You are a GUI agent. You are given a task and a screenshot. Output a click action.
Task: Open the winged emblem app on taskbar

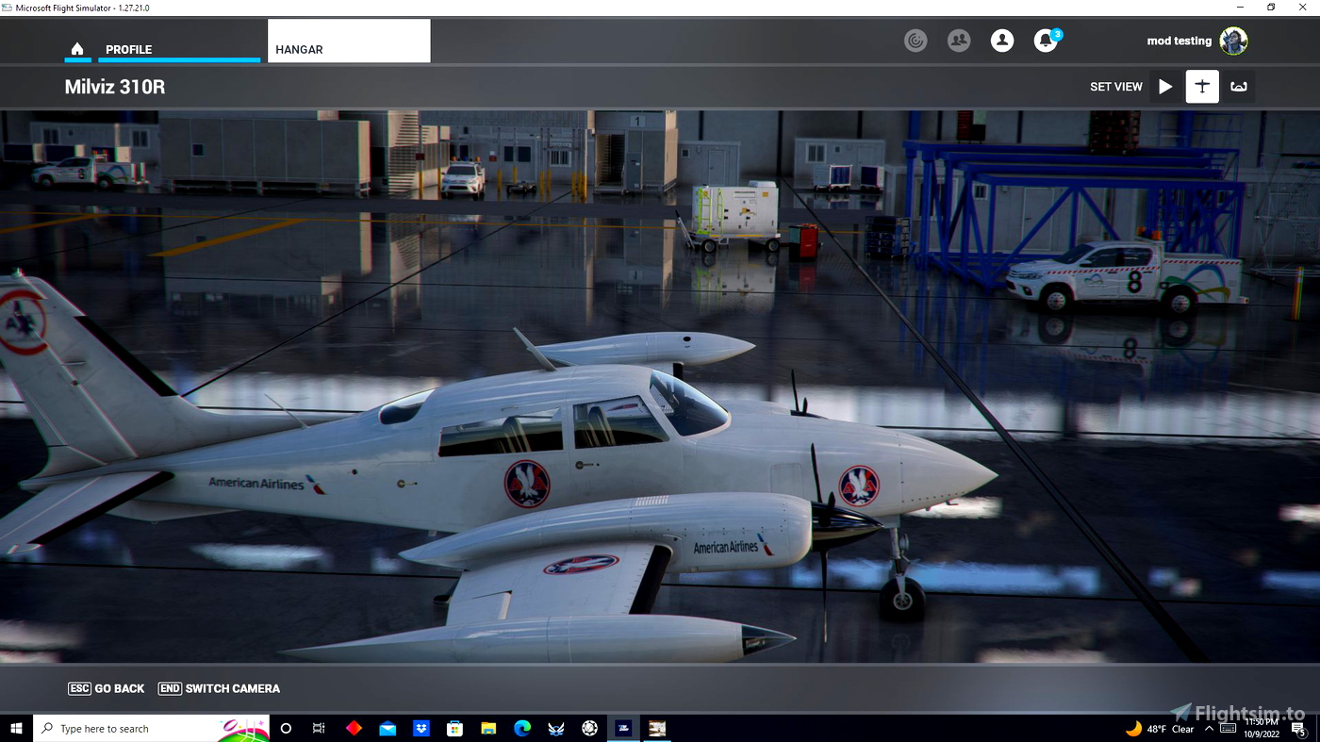coord(556,729)
